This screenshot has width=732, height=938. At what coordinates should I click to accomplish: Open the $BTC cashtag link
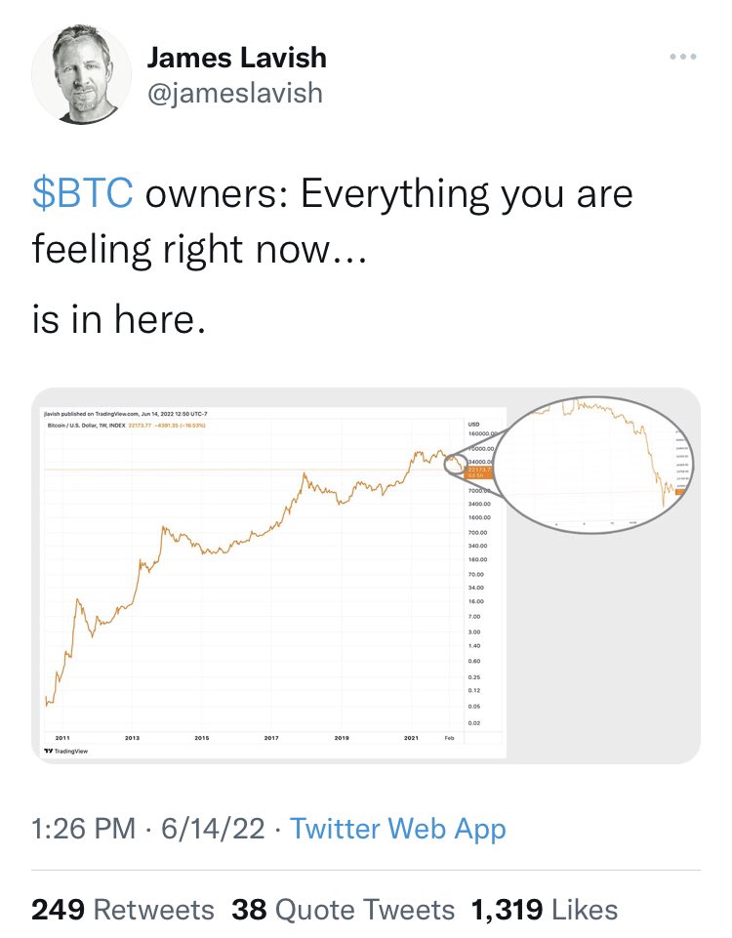click(x=83, y=193)
